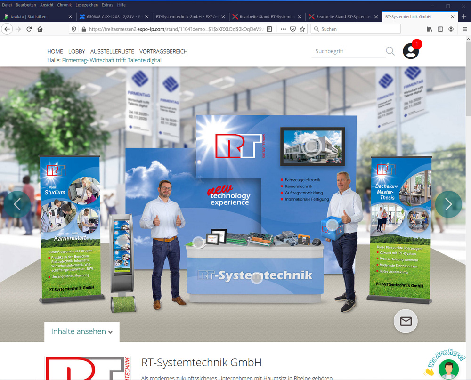The image size is (471, 380).
Task: Click hotspot on the counter documents
Action: pyautogui.click(x=198, y=242)
